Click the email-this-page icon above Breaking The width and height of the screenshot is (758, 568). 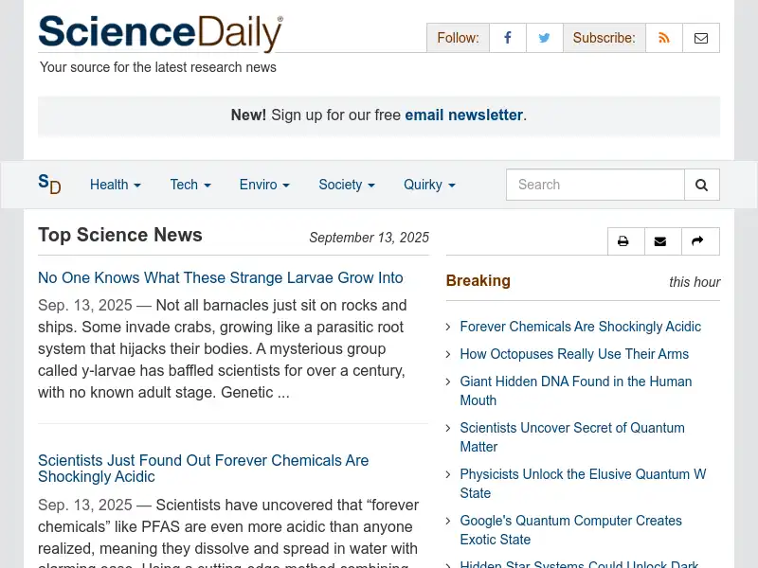click(x=662, y=241)
